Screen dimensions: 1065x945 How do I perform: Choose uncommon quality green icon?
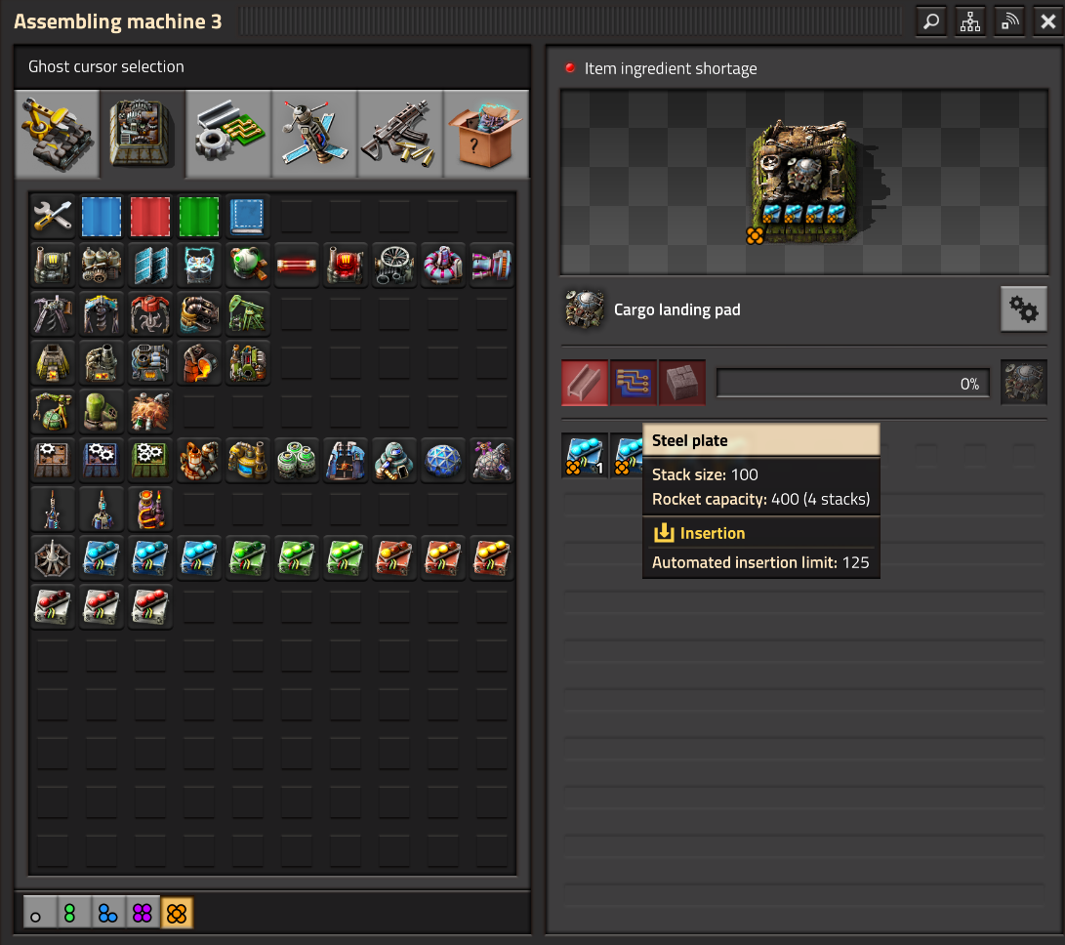(73, 913)
